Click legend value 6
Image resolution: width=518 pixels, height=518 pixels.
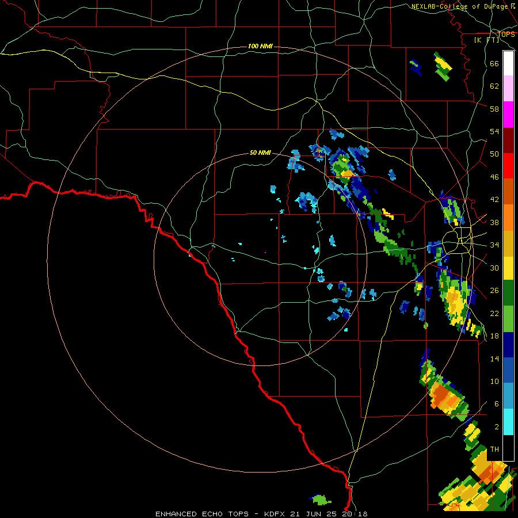(497, 403)
